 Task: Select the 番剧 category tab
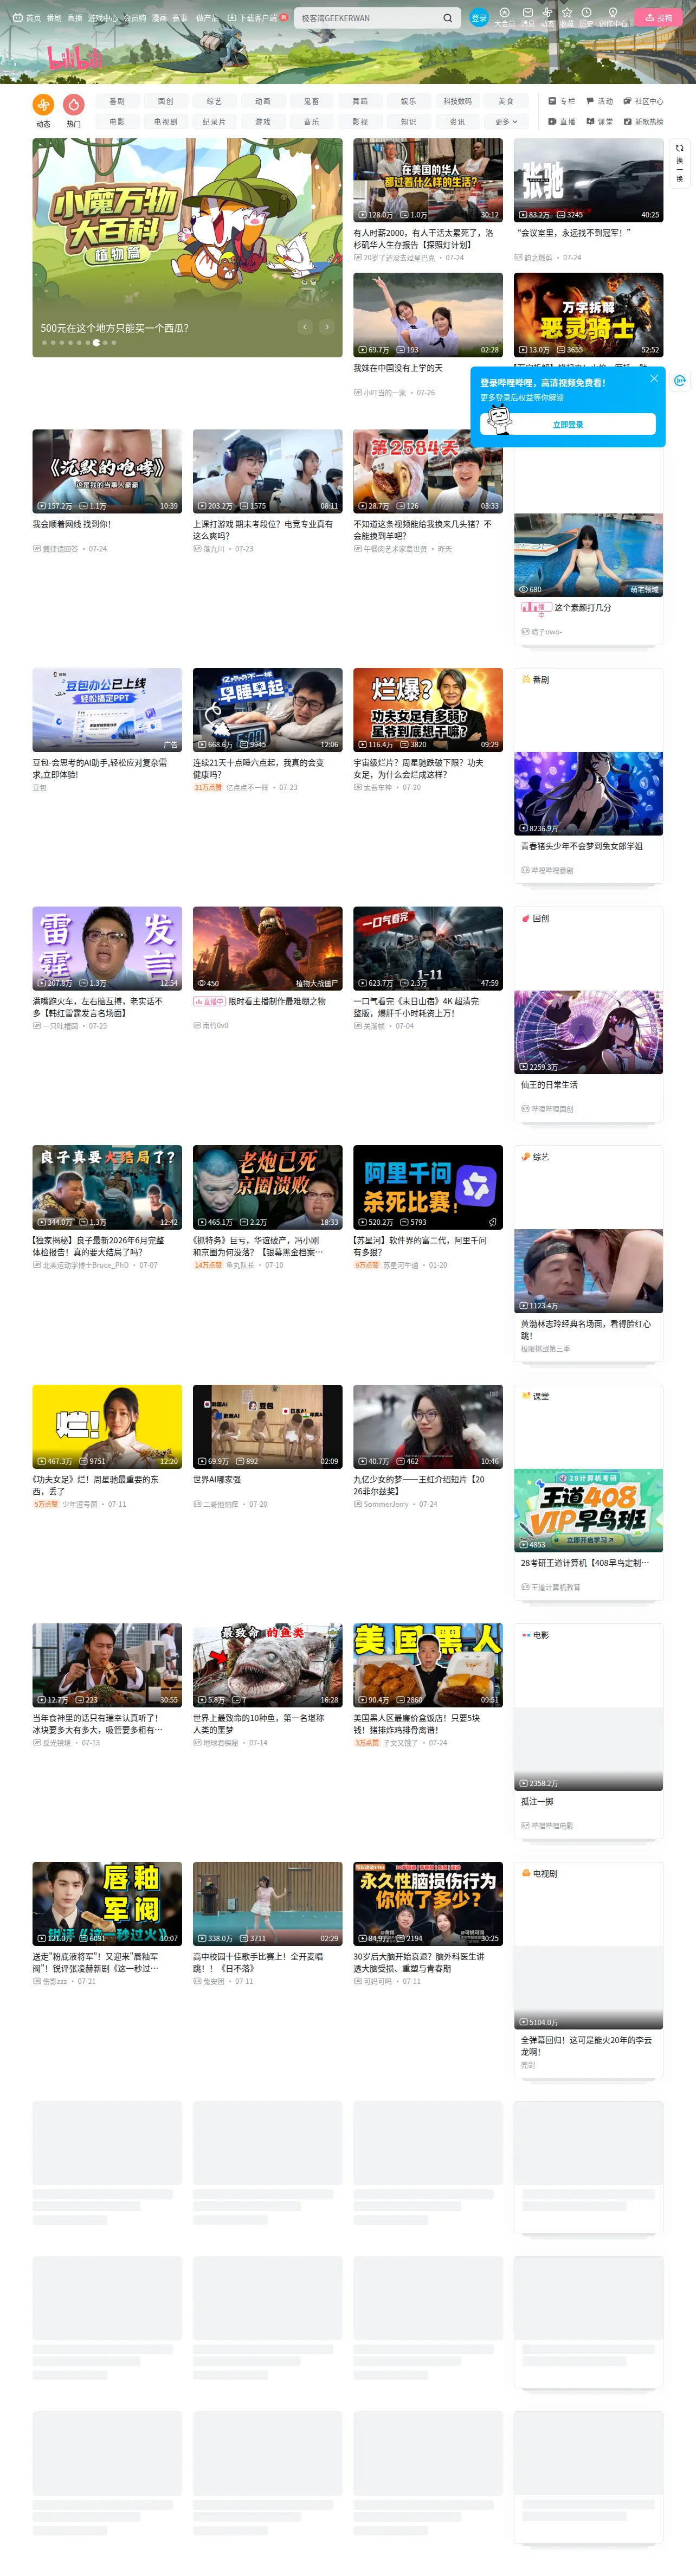117,101
